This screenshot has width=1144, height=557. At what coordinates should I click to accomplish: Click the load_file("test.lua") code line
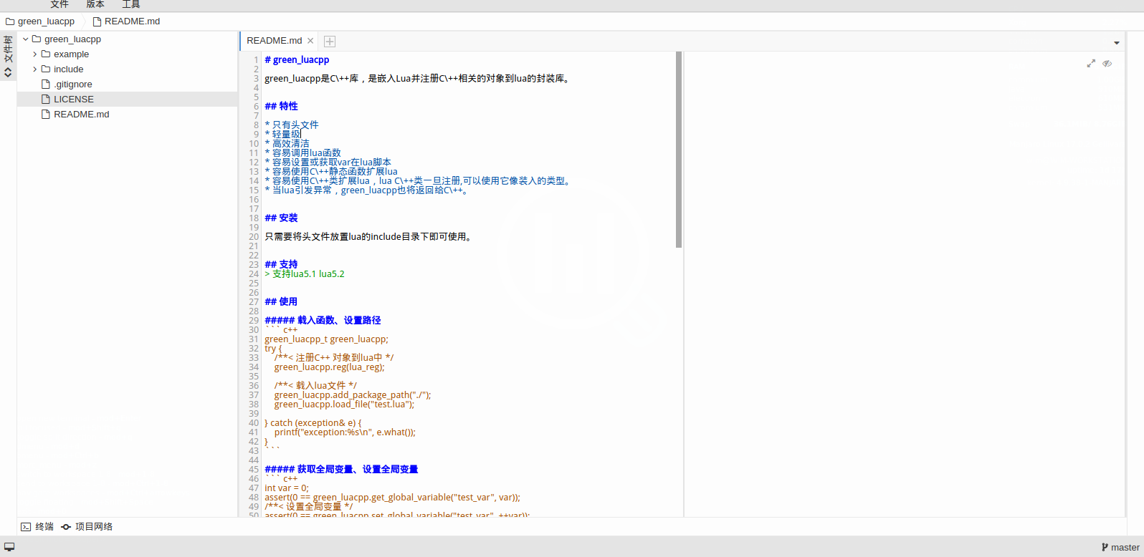coord(344,405)
